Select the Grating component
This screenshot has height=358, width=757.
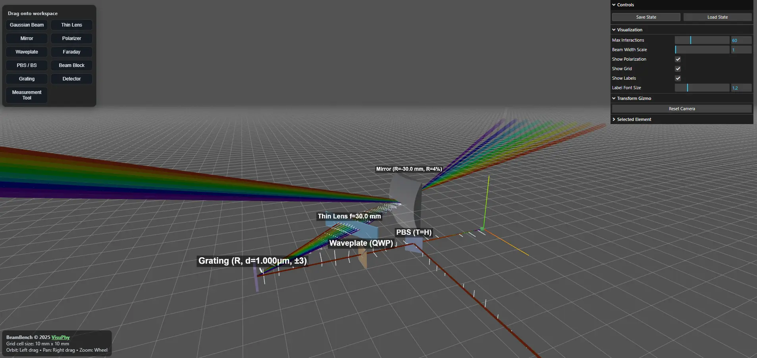27,78
